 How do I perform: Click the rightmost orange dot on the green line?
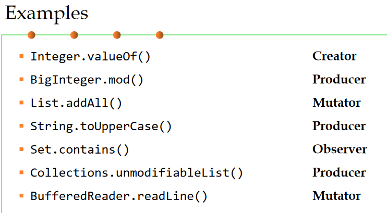160,35
